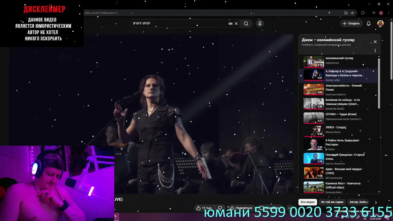Screen dimensions: 393x221
Task: Click the 9 Район thumbnail 5:46
Action: coord(313,144)
